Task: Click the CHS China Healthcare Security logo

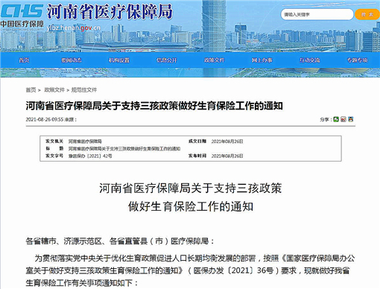Action: (x=22, y=17)
